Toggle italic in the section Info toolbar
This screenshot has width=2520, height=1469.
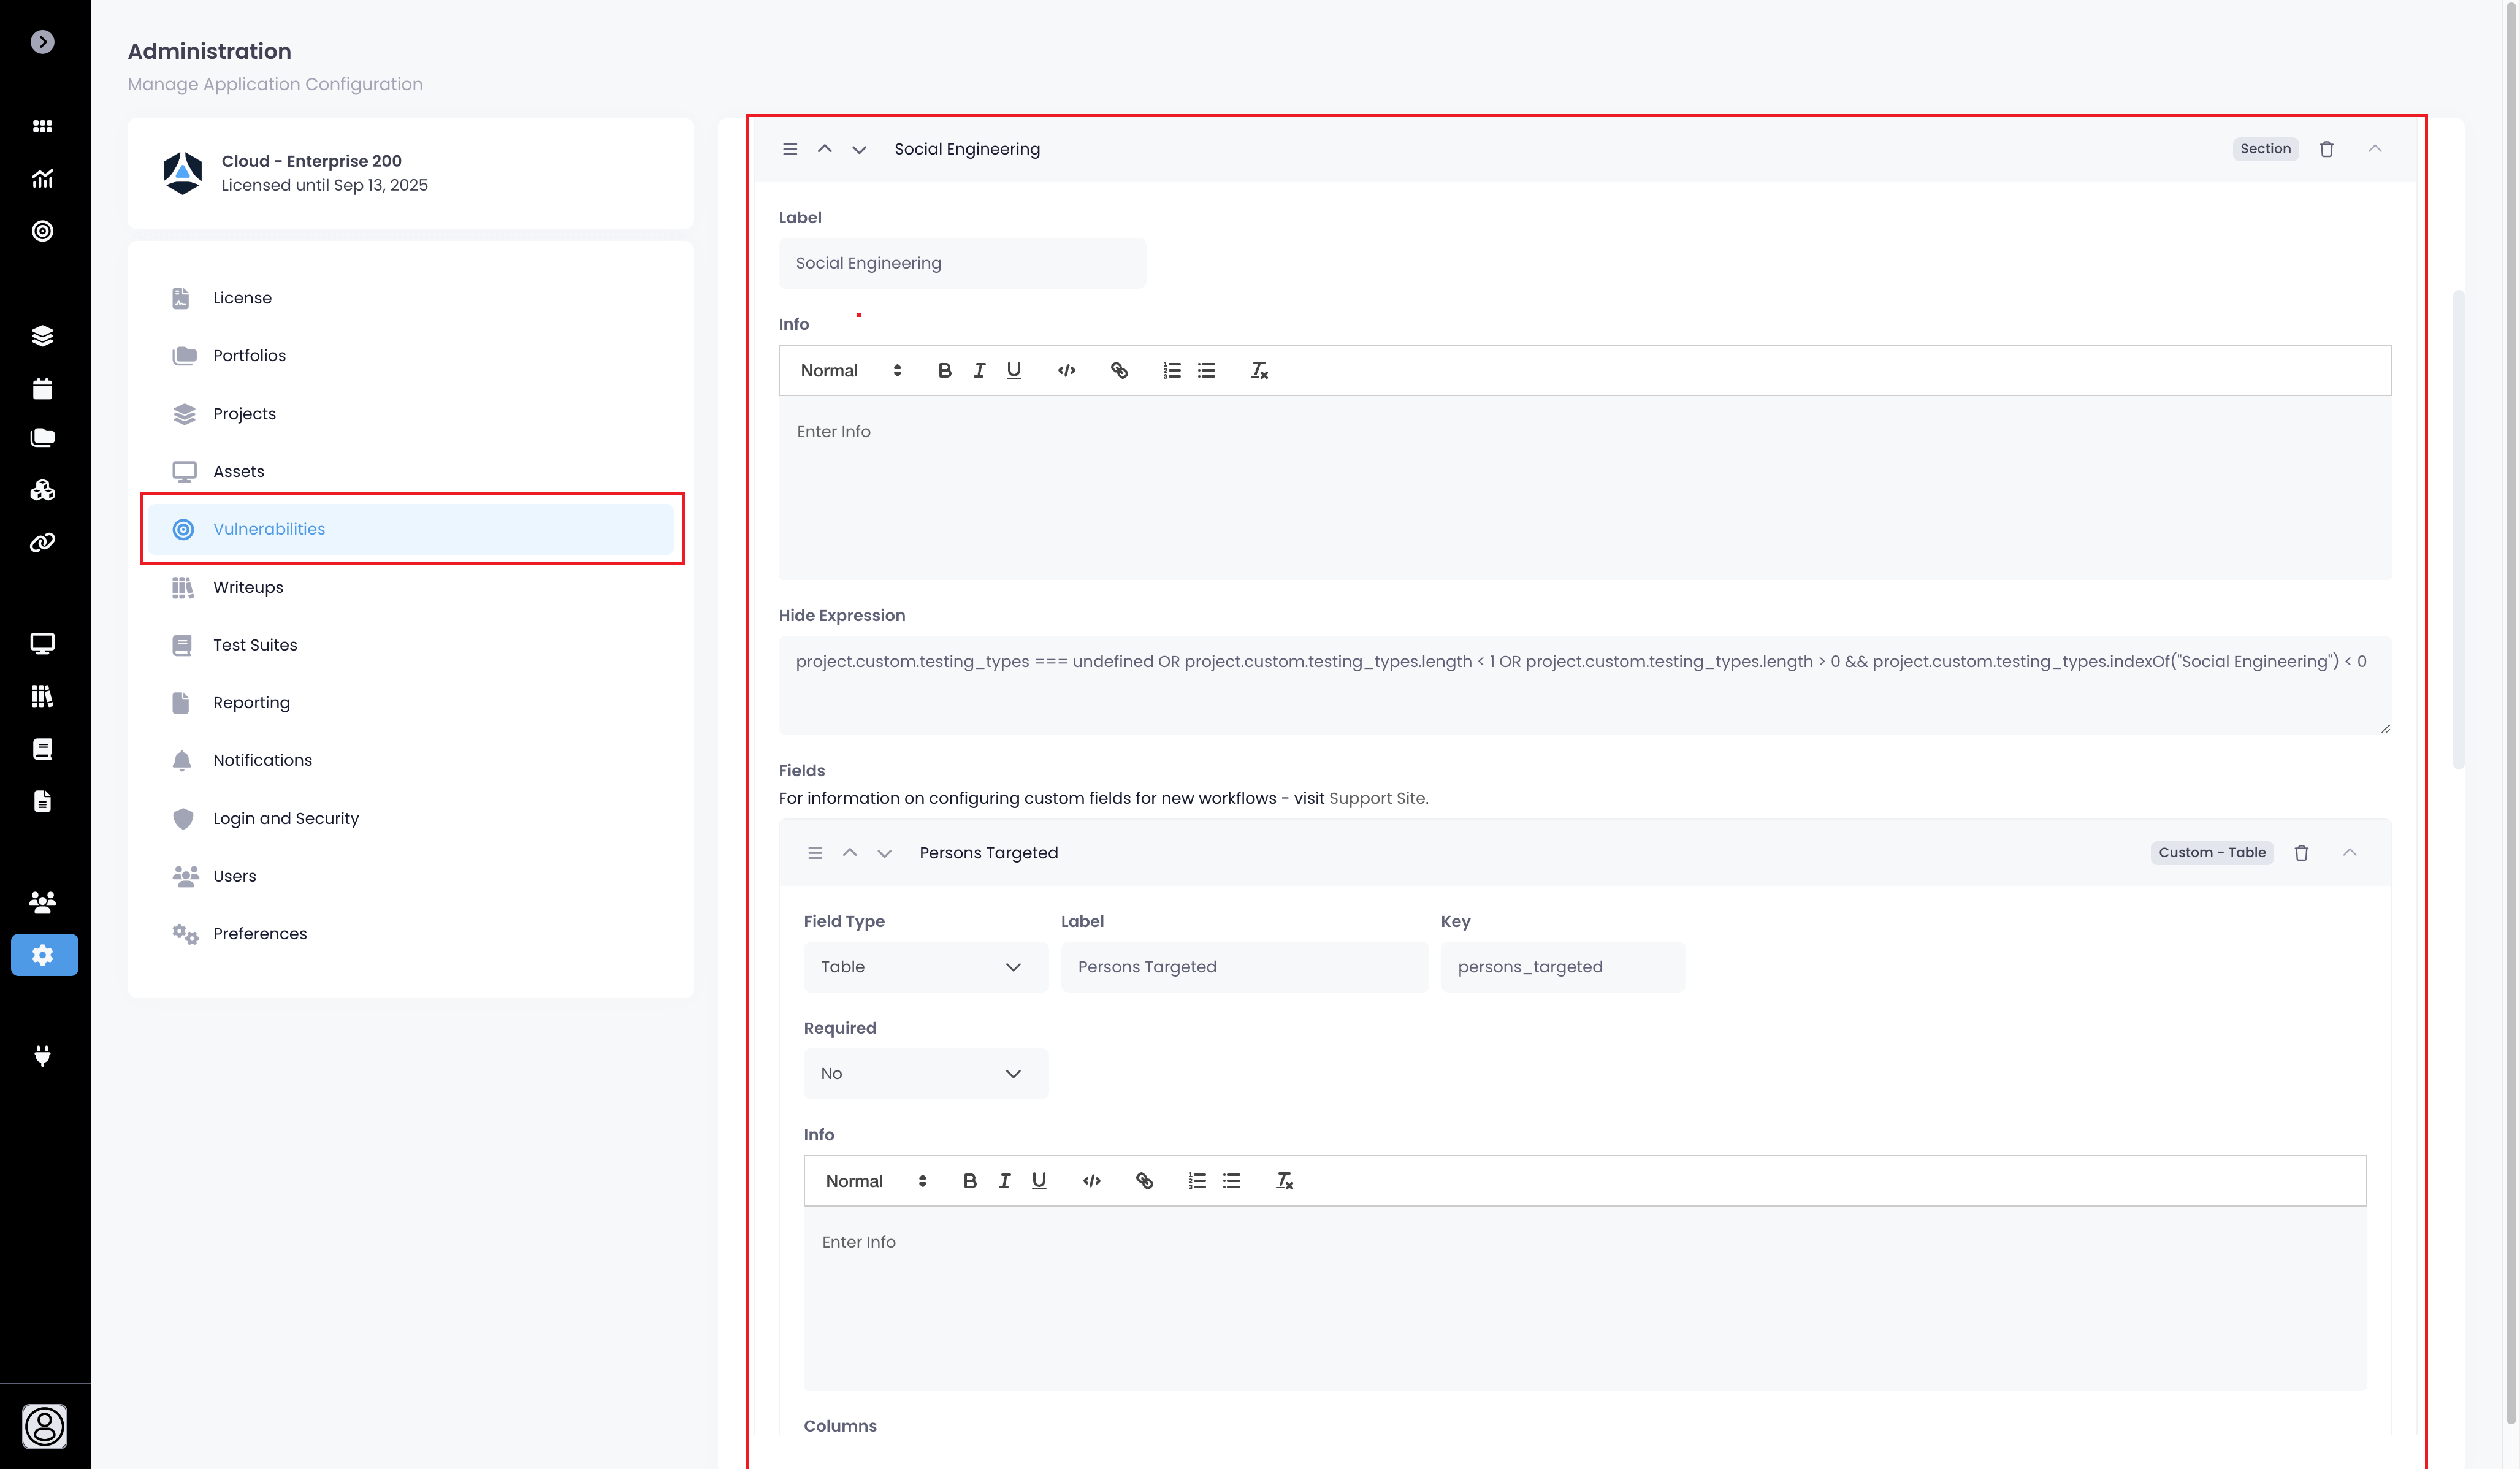coord(979,371)
